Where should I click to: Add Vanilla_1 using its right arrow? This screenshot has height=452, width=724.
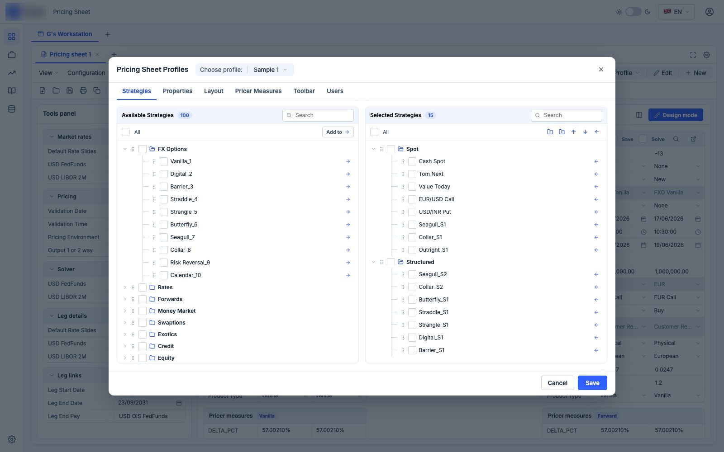coord(348,161)
